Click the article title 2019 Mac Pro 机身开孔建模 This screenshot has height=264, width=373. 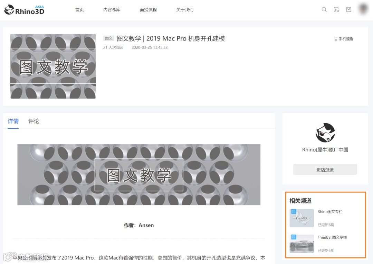click(x=171, y=39)
